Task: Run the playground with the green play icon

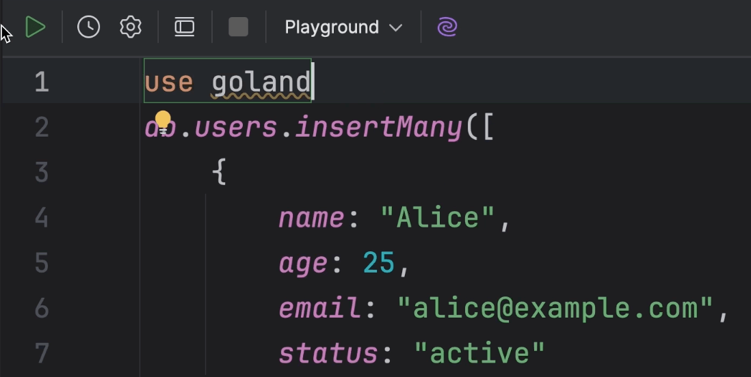Action: 35,27
